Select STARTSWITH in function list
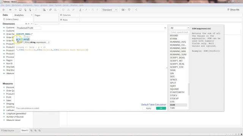The height and width of the screenshot is (136, 243). (177, 92)
